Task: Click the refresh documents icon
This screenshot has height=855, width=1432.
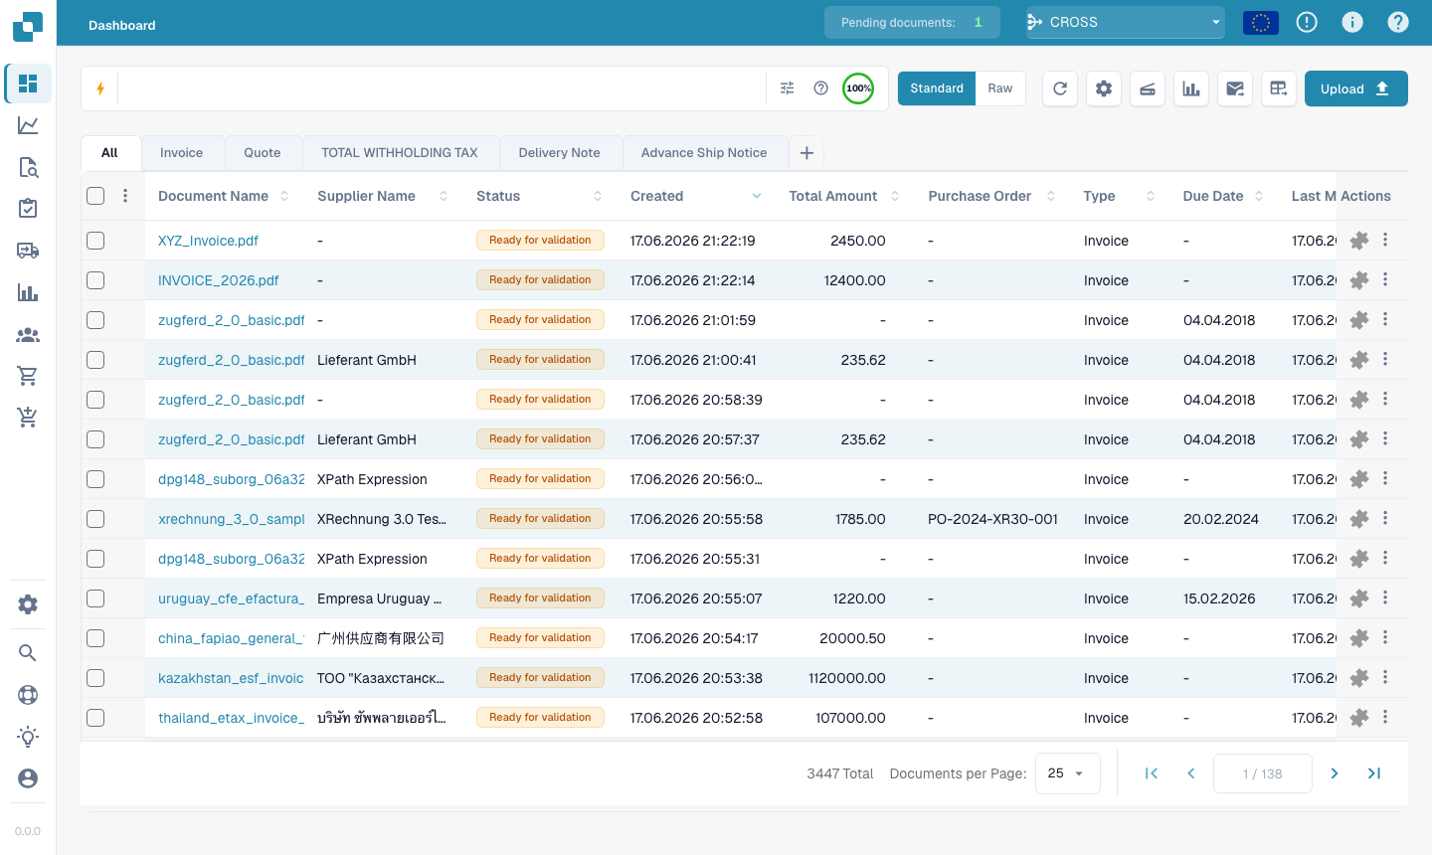Action: 1060,88
